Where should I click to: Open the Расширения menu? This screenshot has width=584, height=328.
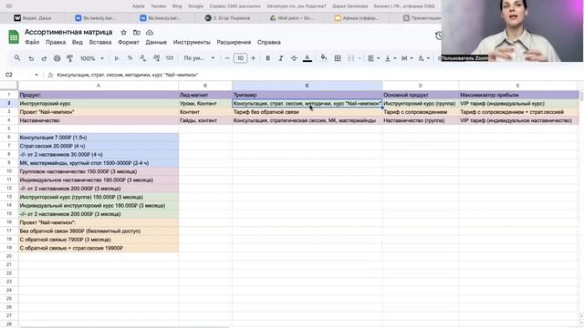point(234,42)
